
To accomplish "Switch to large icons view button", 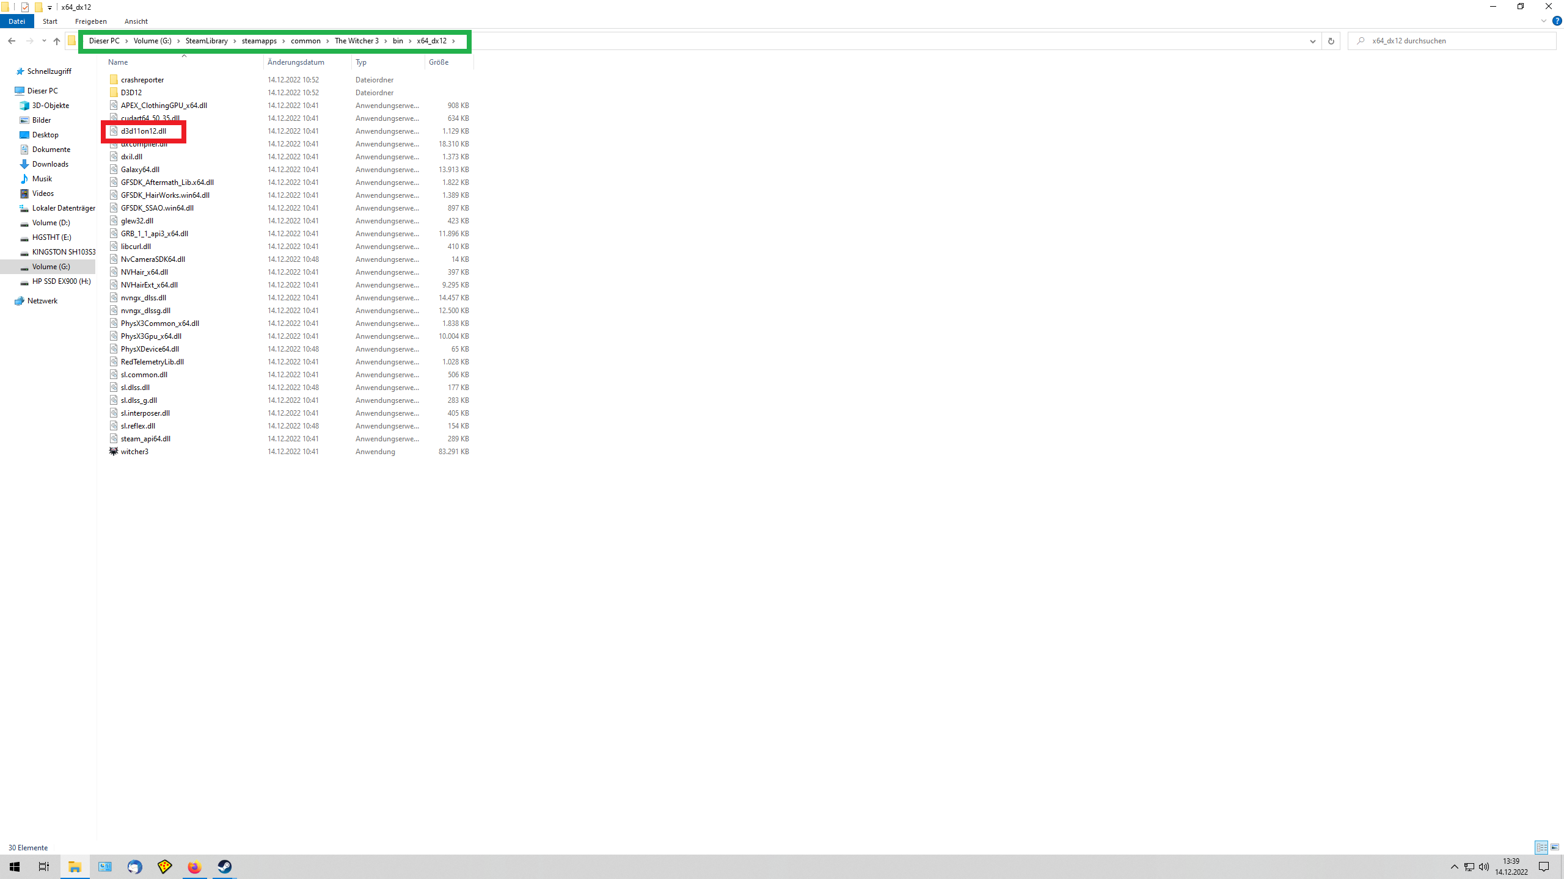I will pyautogui.click(x=1555, y=847).
